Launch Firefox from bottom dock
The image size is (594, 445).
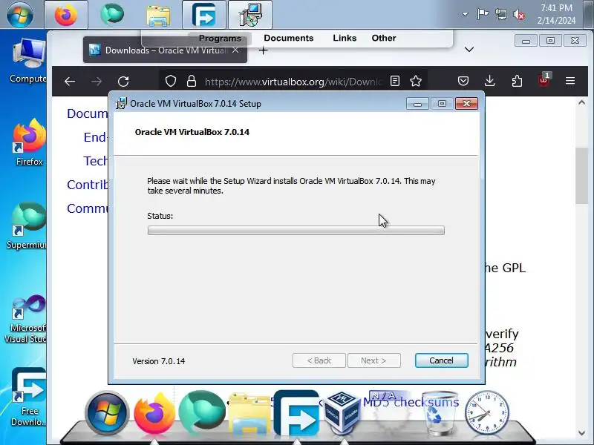(154, 413)
